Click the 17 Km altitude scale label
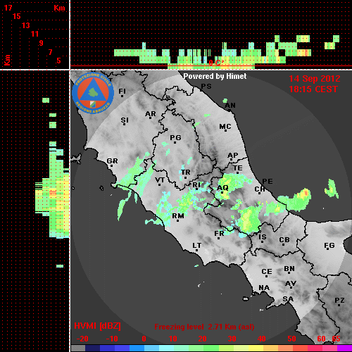352x352 pixels. pyautogui.click(x=8, y=8)
